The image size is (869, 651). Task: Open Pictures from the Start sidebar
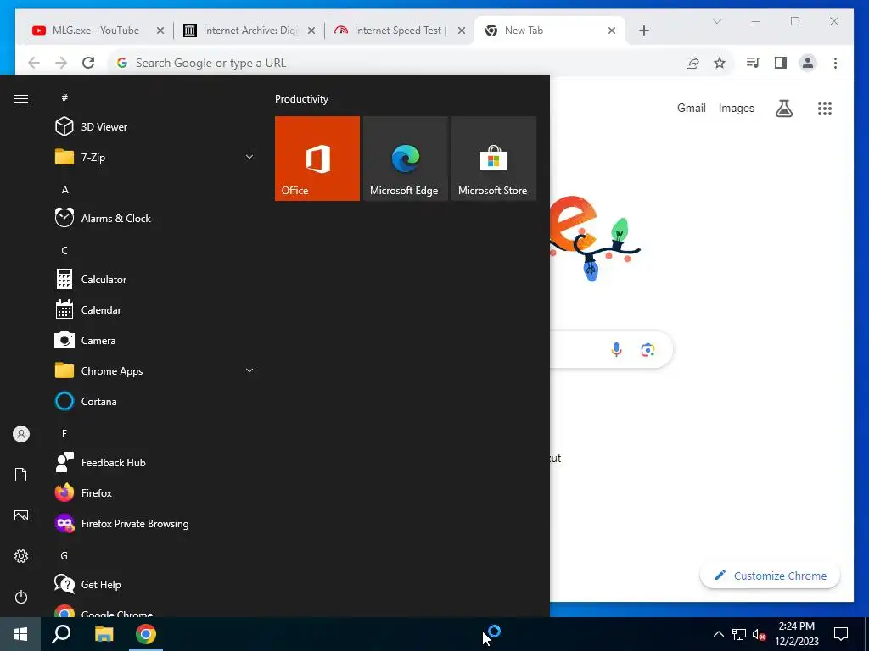tap(21, 515)
